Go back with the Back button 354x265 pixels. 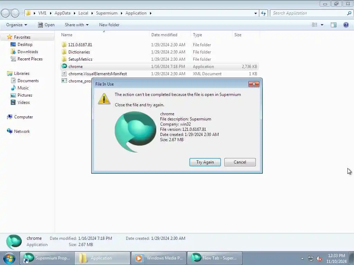point(6,13)
